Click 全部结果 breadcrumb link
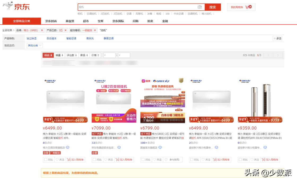 pyautogui.click(x=7, y=30)
